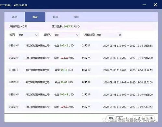Select the USDCHF row with profit 197.42 USD
Viewport: 162px width, 127px height.
[x=81, y=46]
